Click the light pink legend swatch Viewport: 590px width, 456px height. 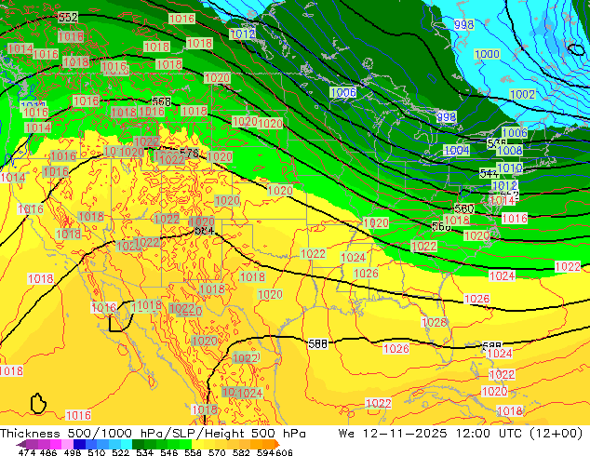(67, 444)
